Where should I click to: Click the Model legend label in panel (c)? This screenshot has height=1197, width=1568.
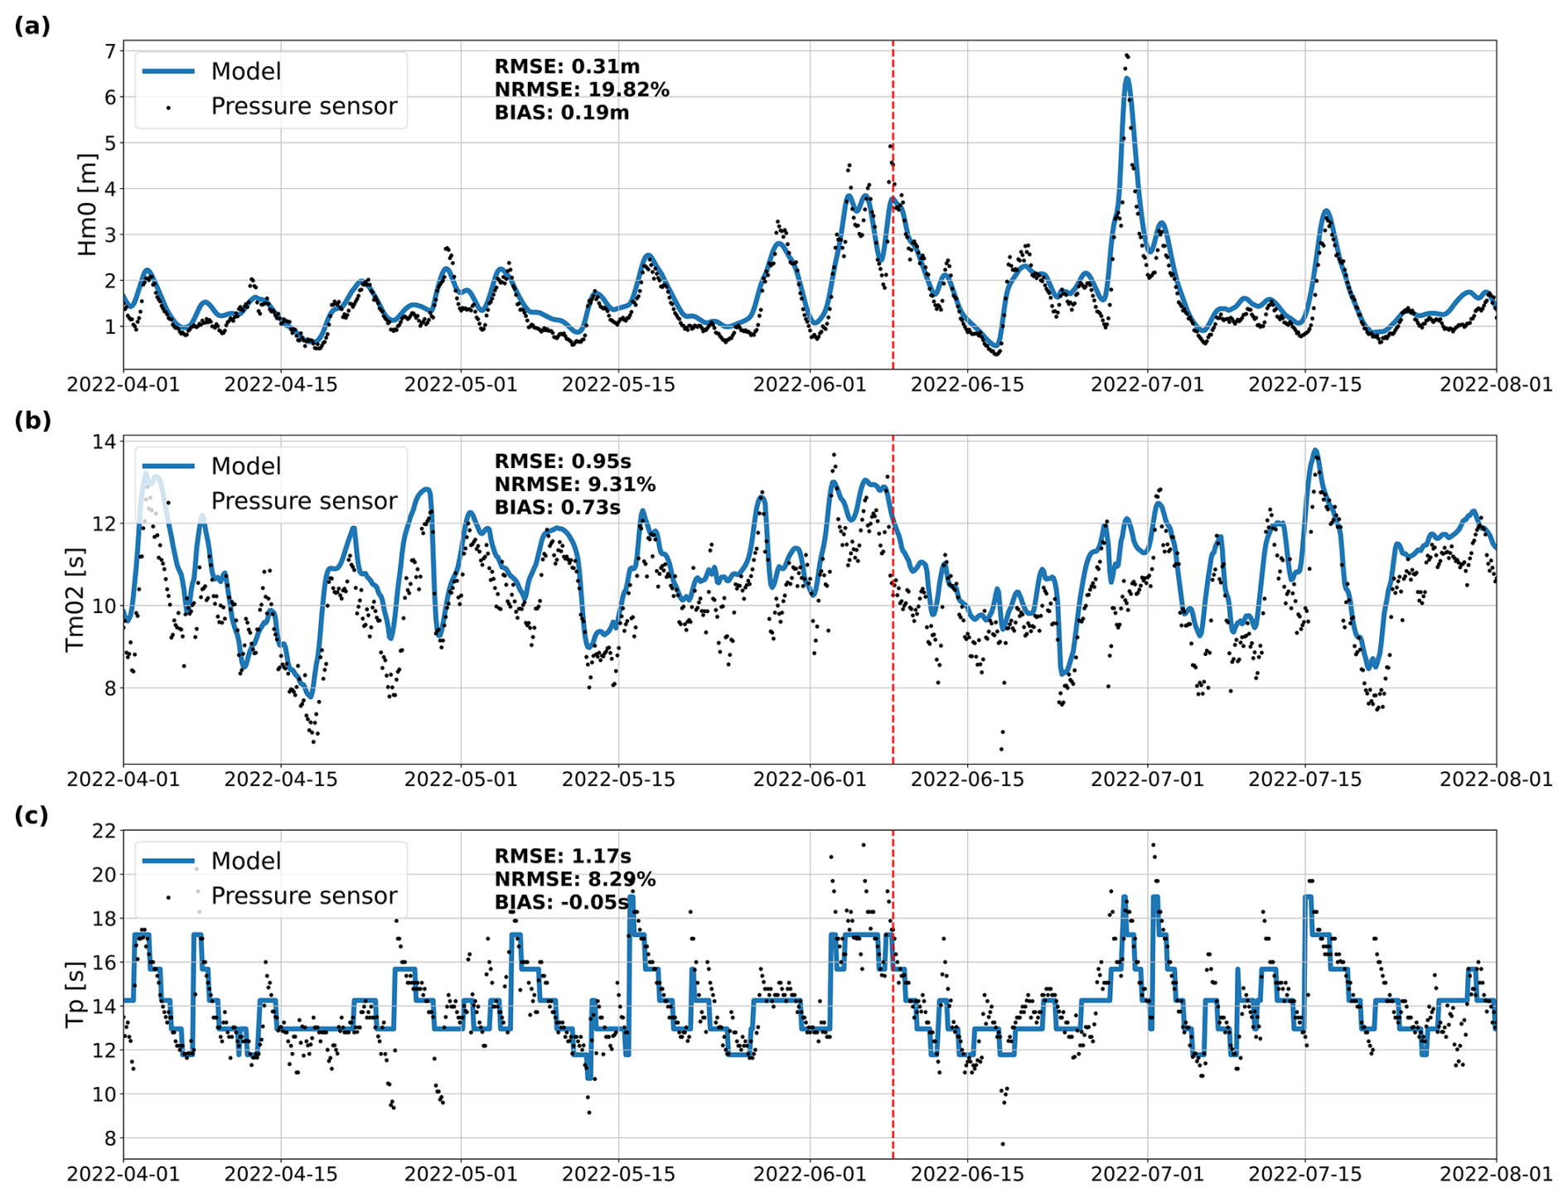tap(246, 861)
